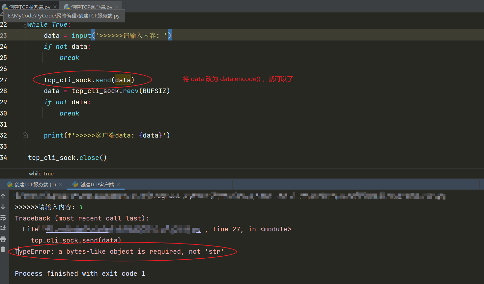Click the recv(BUFSIZ) call on line 28
The image size is (484, 284).
click(x=146, y=91)
